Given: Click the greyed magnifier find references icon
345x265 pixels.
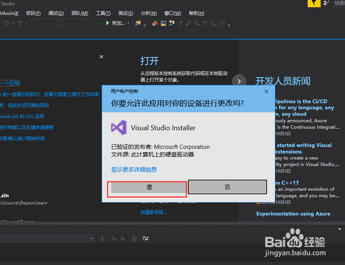Looking at the screenshot, I should (x=180, y=23).
